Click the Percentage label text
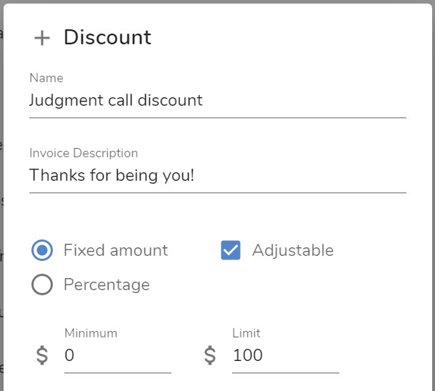 (107, 285)
